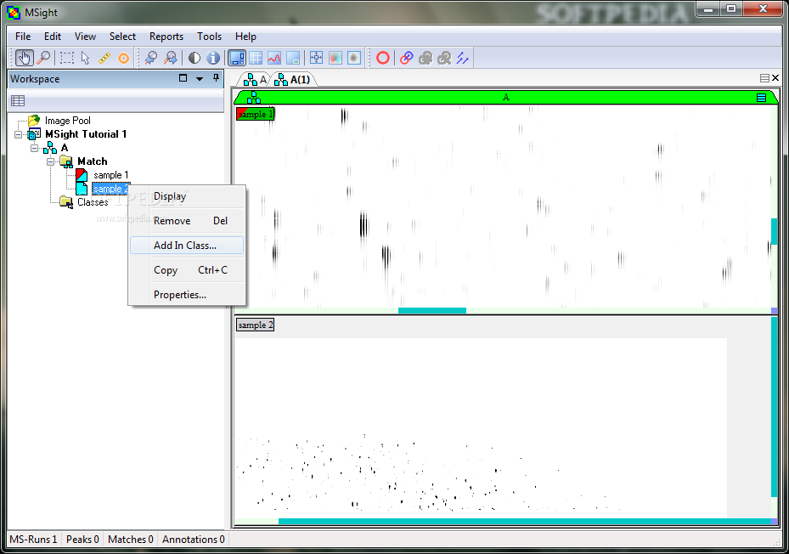Click the blue dashed lines icon
This screenshot has width=789, height=554.
coord(462,58)
